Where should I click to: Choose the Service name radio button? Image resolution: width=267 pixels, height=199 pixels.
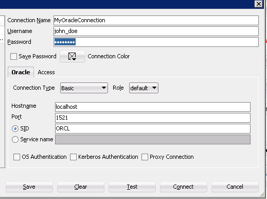[x=15, y=139]
